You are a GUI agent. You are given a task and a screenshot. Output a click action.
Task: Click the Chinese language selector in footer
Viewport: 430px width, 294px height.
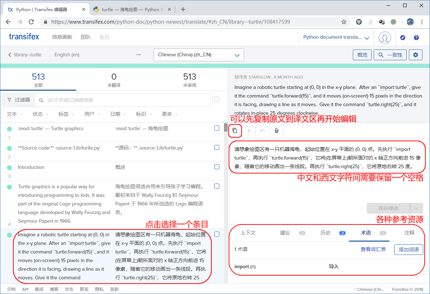tap(369, 289)
